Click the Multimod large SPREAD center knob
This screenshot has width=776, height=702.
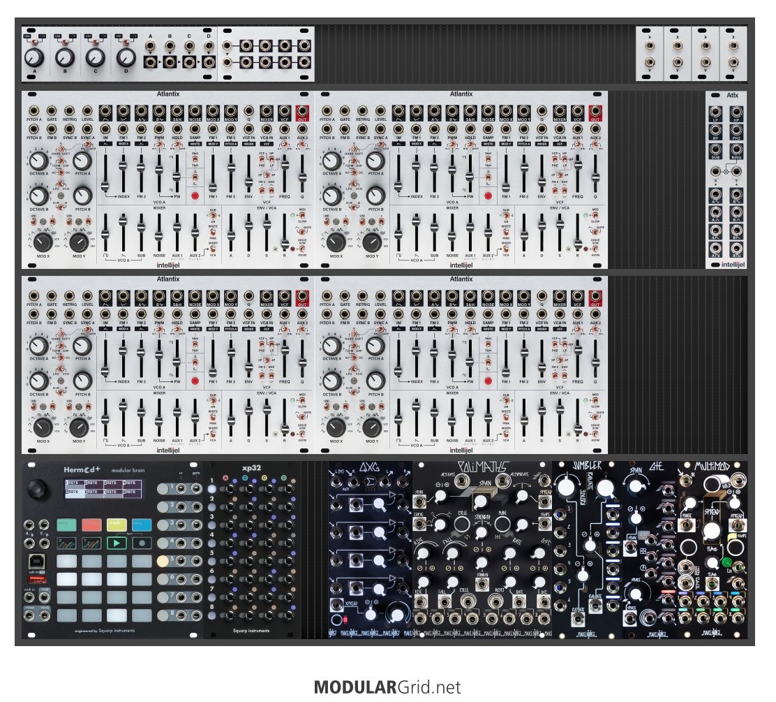[x=712, y=530]
